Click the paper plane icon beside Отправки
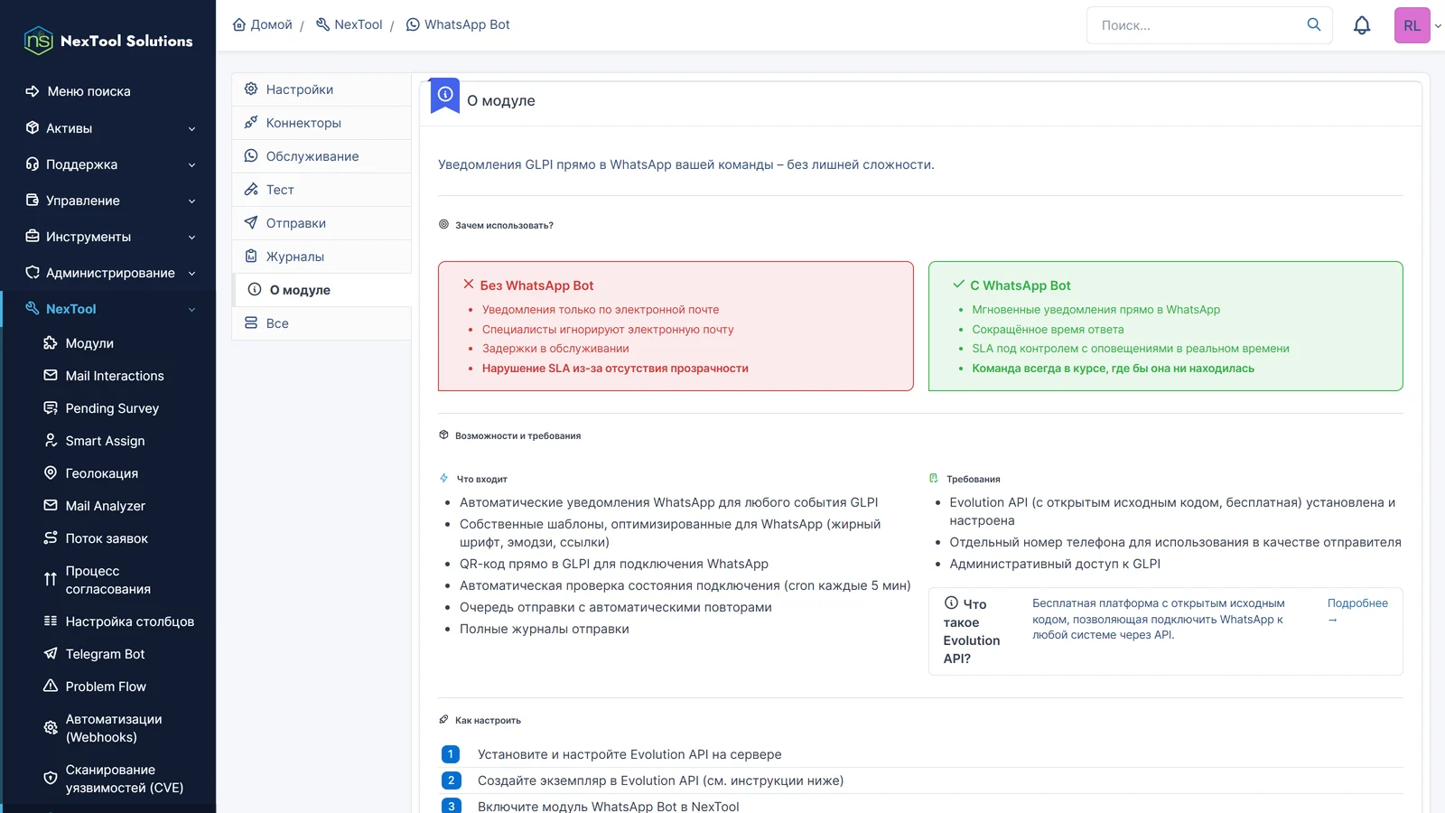Image resolution: width=1445 pixels, height=813 pixels. pos(251,222)
